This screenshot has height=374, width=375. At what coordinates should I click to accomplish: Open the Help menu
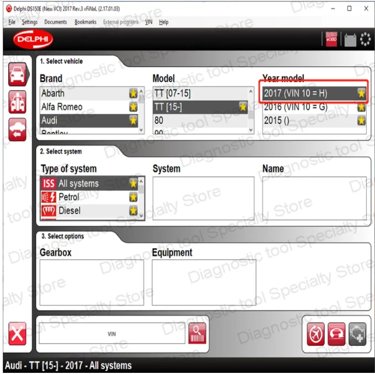(164, 22)
